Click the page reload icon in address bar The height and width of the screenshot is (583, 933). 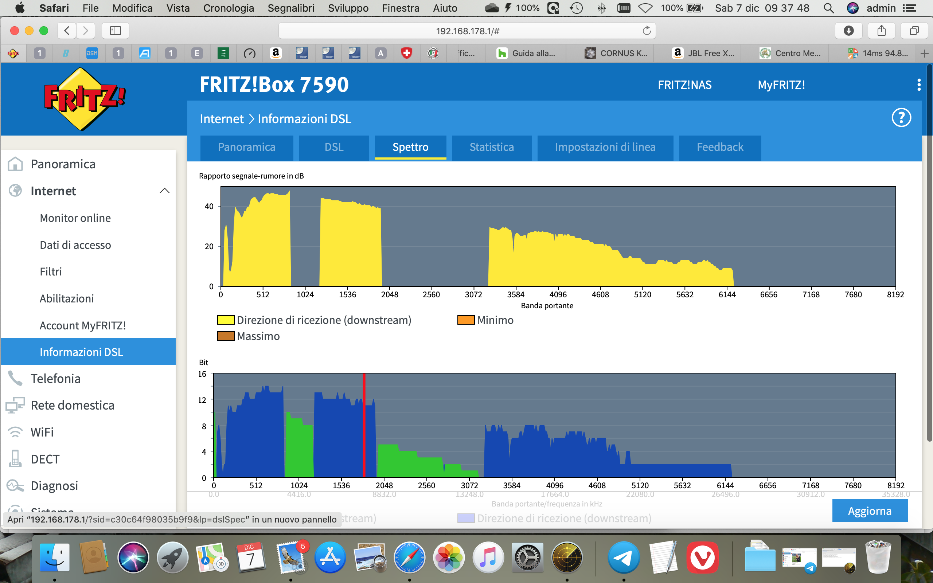pos(647,31)
